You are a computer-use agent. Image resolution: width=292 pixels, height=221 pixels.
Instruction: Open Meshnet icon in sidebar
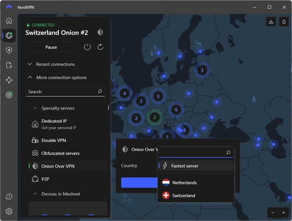tap(9, 80)
